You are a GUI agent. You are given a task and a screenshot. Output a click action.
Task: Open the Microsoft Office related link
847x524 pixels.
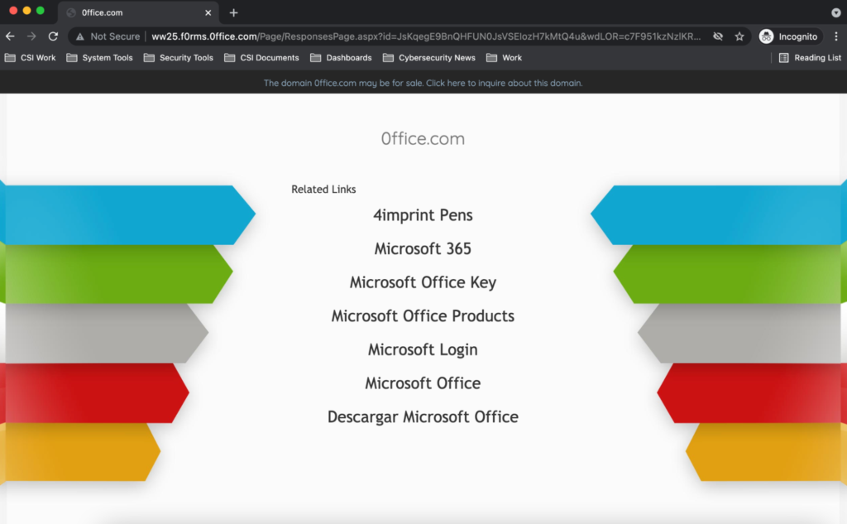click(x=423, y=383)
